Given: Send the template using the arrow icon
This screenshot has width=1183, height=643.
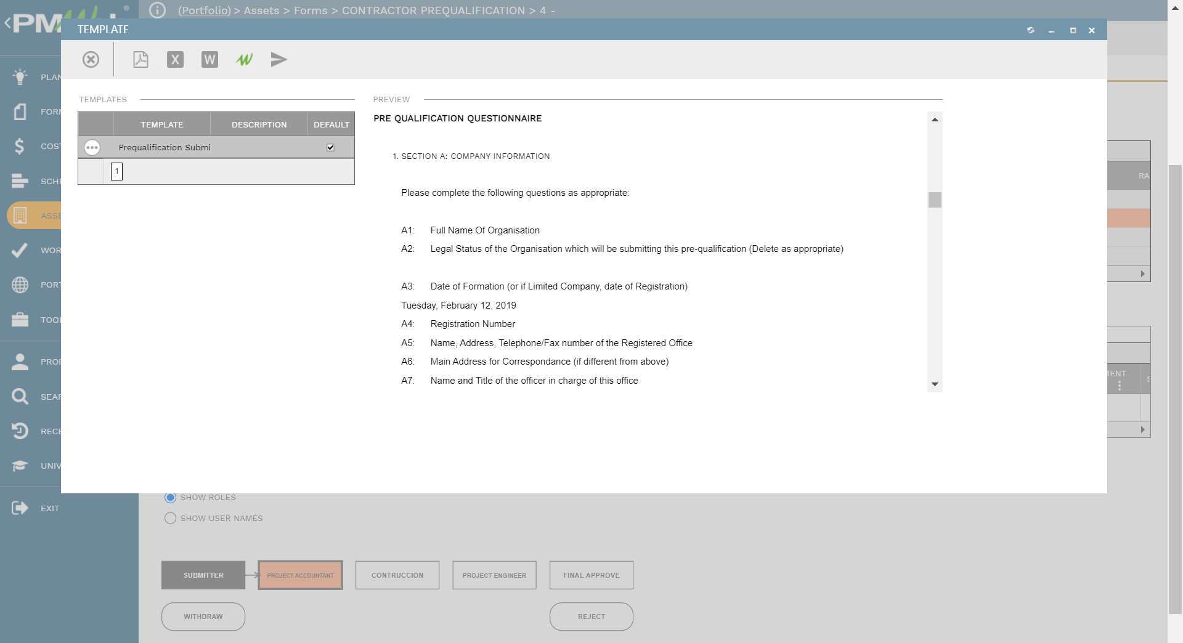Looking at the screenshot, I should tap(278, 59).
